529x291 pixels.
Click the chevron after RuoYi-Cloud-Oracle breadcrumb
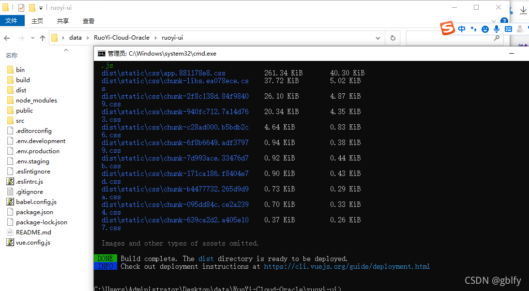[x=155, y=38]
